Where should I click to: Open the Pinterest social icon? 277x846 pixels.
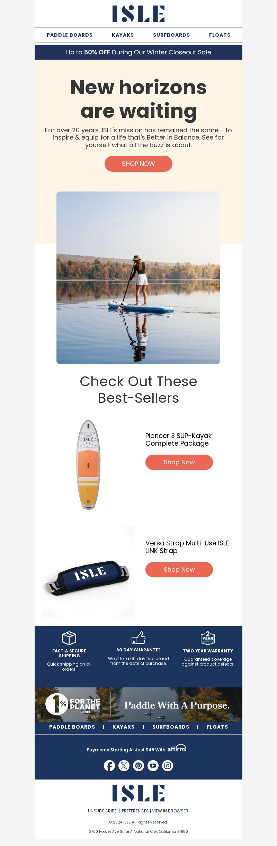pyautogui.click(x=138, y=766)
